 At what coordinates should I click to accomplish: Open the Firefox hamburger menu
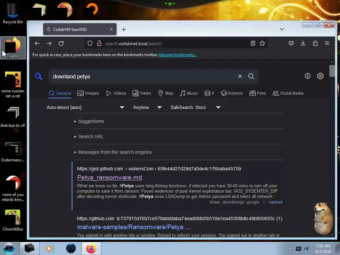[x=327, y=43]
